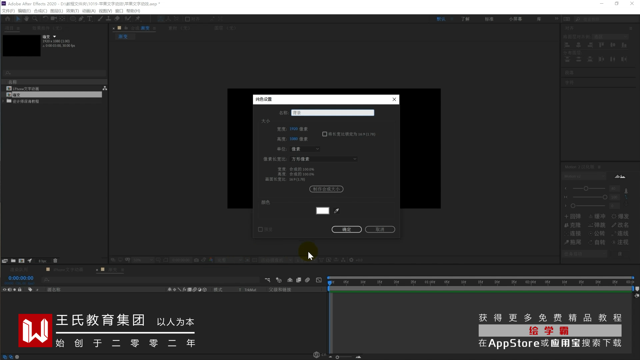Select the Pen tool in toolbar

(81, 19)
